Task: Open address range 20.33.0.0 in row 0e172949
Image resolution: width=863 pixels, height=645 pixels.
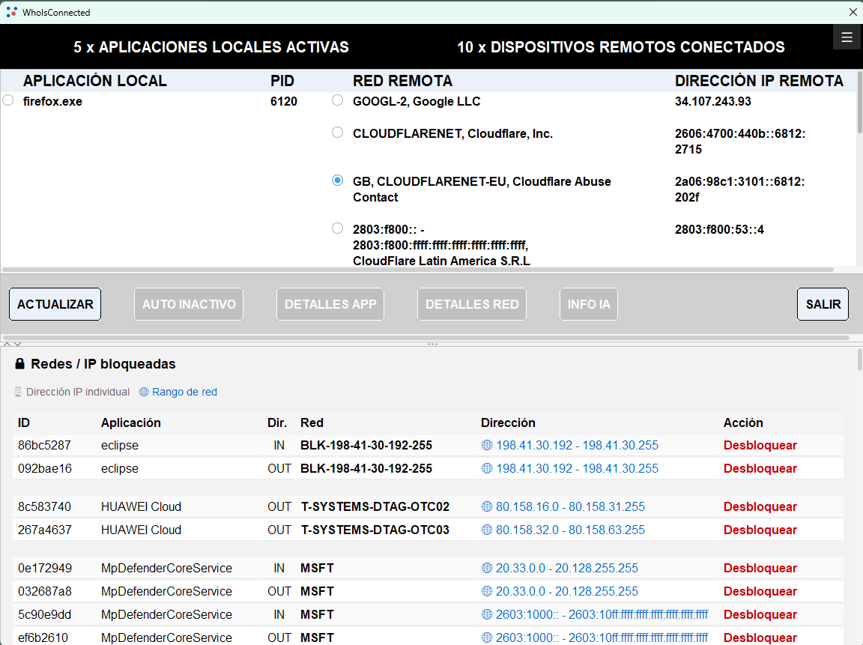Action: (x=567, y=568)
